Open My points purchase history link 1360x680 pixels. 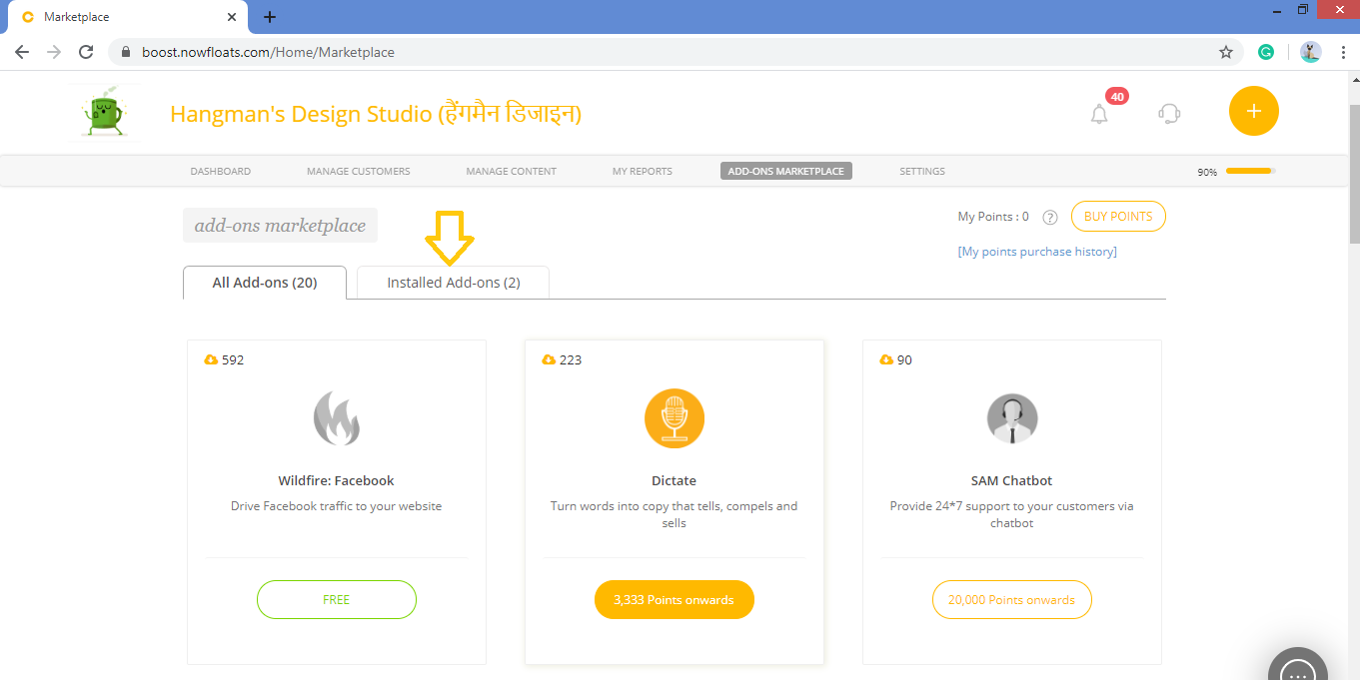[x=1037, y=252]
